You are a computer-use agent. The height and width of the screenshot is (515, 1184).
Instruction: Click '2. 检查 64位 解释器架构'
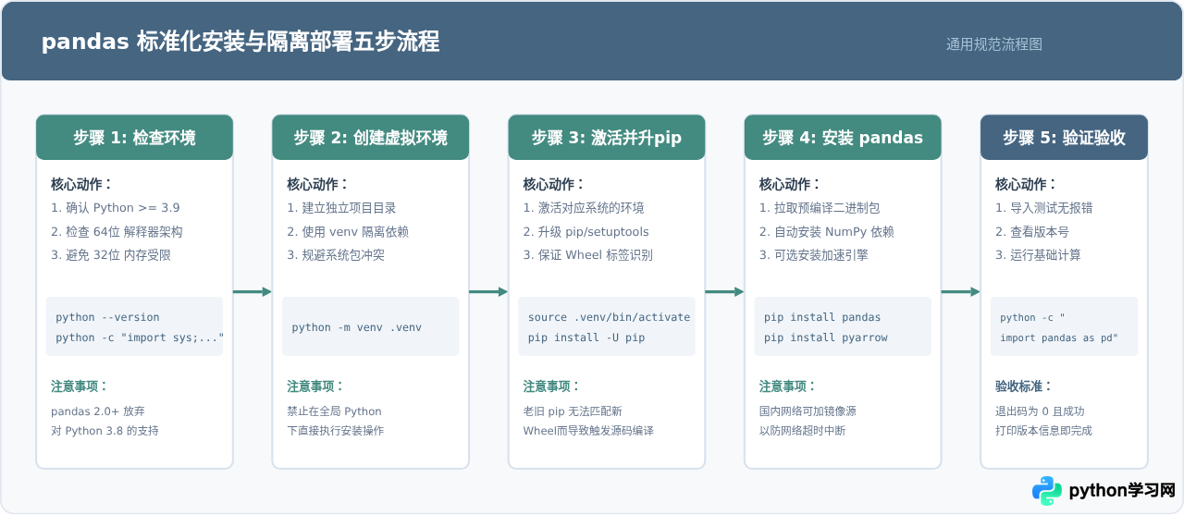point(117,232)
